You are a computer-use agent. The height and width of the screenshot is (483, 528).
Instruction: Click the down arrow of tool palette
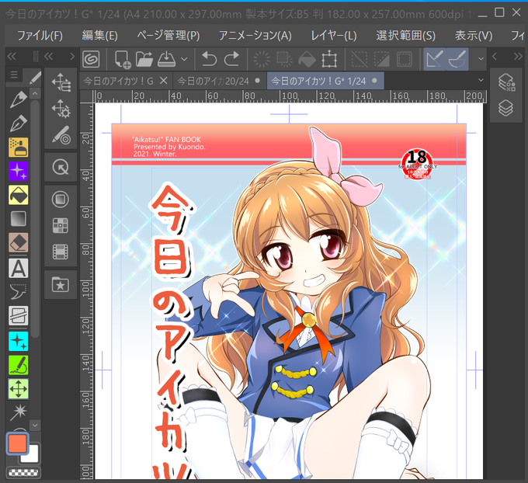pos(35,425)
